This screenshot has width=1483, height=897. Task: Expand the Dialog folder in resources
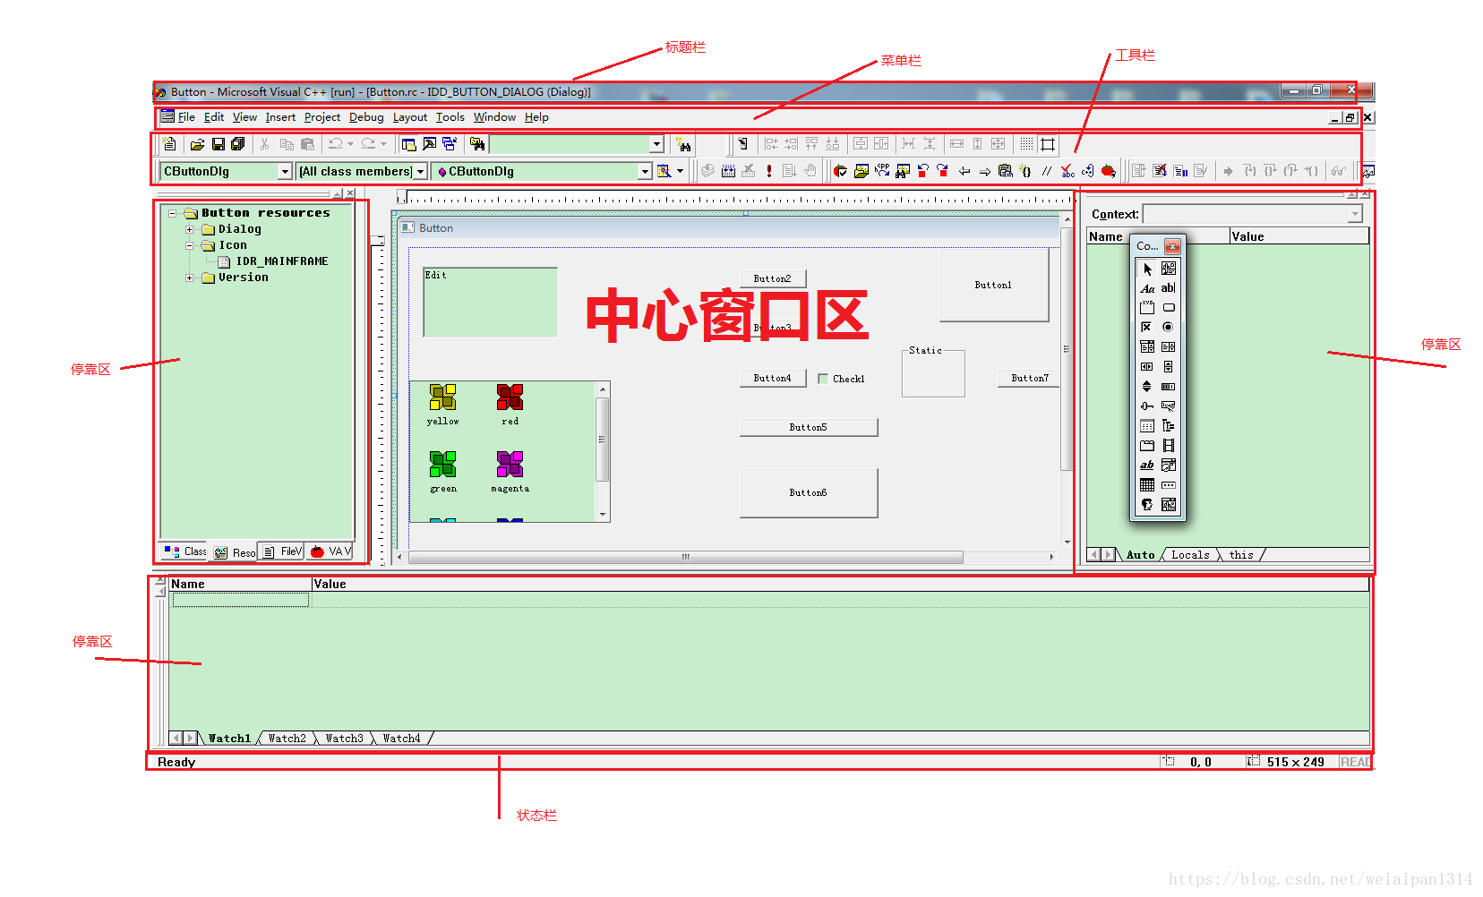click(189, 229)
